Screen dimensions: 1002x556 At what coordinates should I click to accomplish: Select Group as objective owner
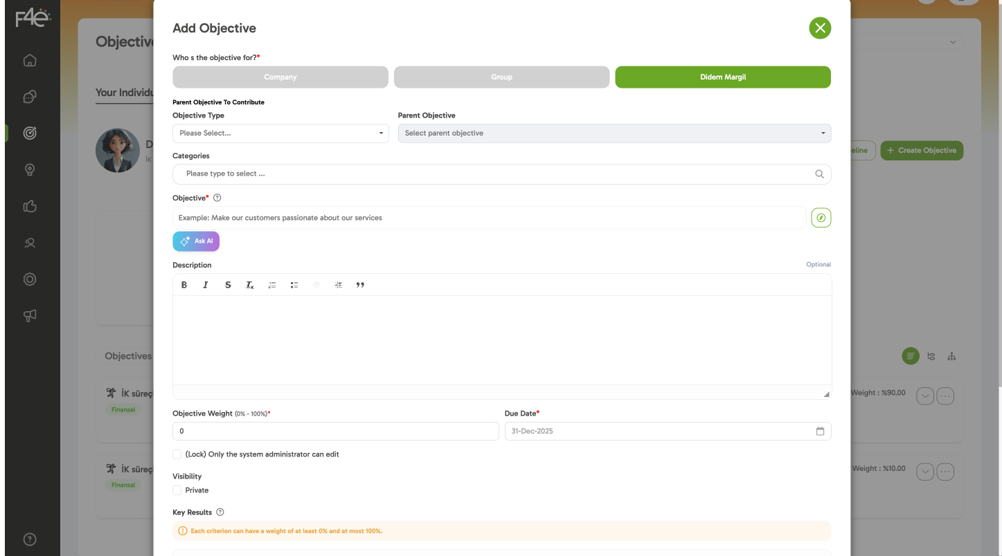pyautogui.click(x=501, y=77)
